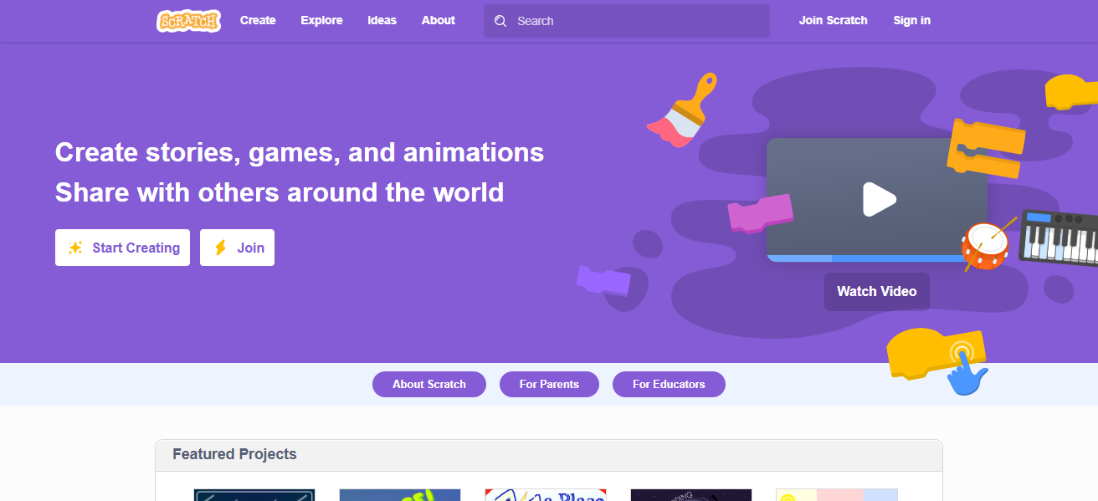1098x501 pixels.
Task: Click Sign in link
Action: pyautogui.click(x=911, y=20)
